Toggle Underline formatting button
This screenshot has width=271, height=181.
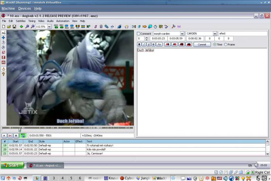tap(149, 45)
